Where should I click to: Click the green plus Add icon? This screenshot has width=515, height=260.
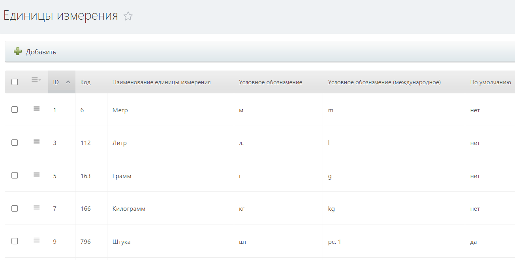click(x=18, y=52)
